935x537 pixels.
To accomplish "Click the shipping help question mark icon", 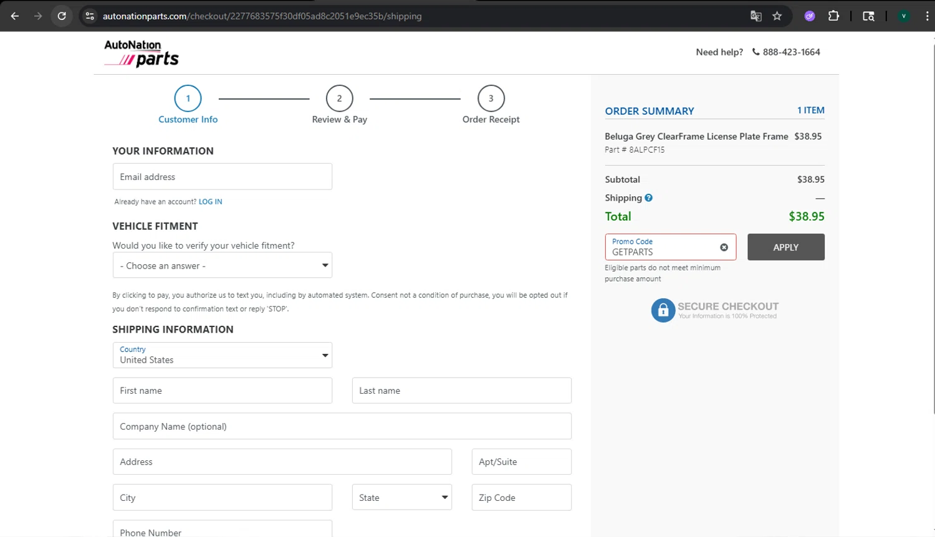I will (x=648, y=198).
